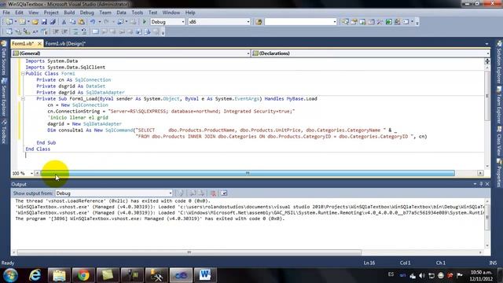Viewport: 503px width, 283px height.
Task: Click the Uncomment selected lines icon
Action: [84, 31]
